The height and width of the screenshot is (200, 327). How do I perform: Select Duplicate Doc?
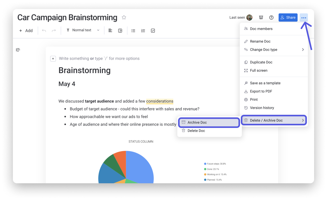tap(274, 62)
